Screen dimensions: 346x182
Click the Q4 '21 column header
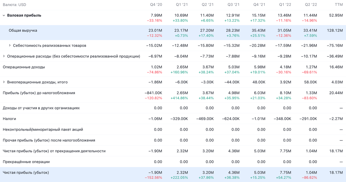tap(259, 5)
